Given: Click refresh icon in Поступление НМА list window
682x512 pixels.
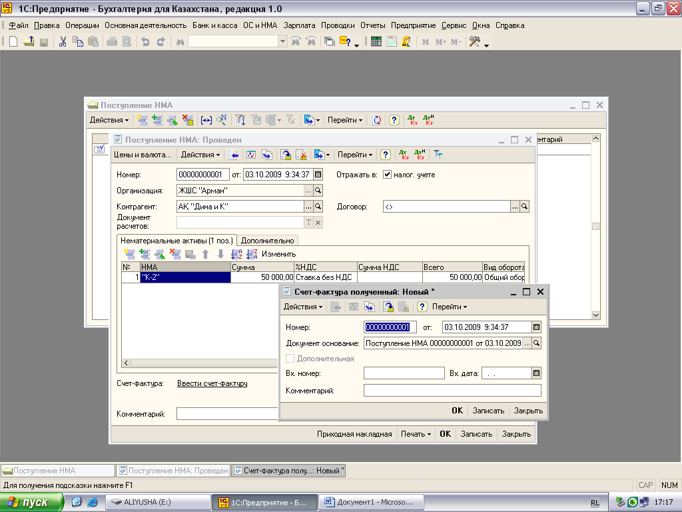Looking at the screenshot, I should click(377, 120).
